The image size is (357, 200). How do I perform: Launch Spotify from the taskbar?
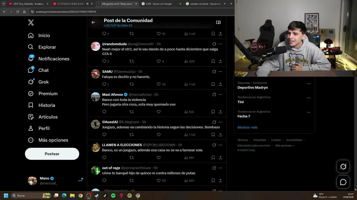point(113,196)
